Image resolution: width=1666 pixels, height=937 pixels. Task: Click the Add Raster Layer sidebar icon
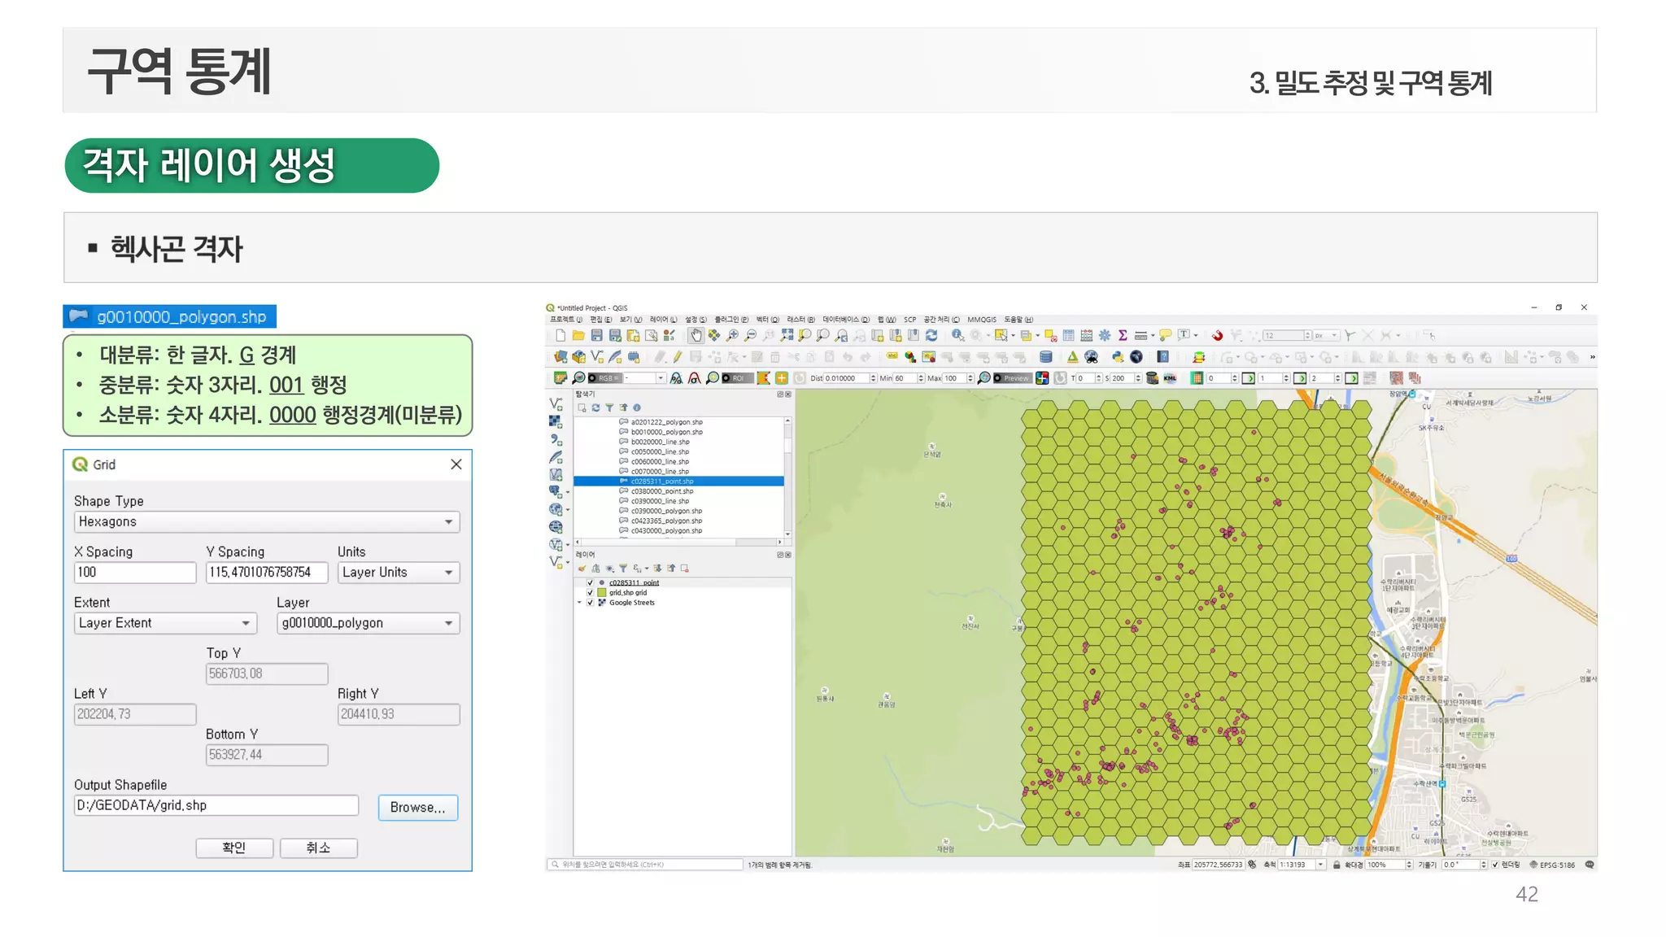click(x=556, y=421)
